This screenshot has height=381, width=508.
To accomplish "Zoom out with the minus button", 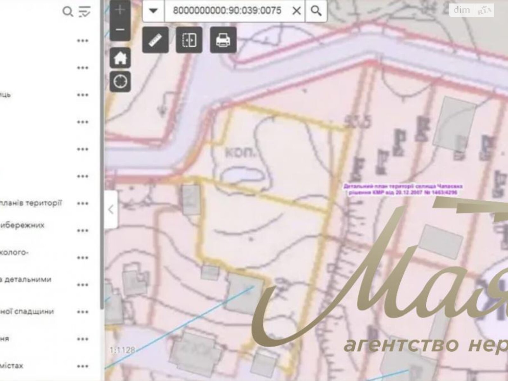I will 120,30.
